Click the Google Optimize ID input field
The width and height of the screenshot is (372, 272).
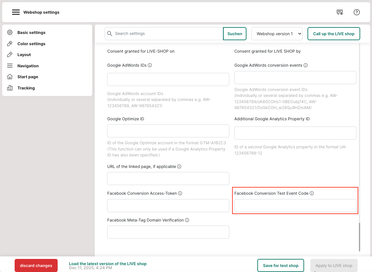click(x=168, y=131)
